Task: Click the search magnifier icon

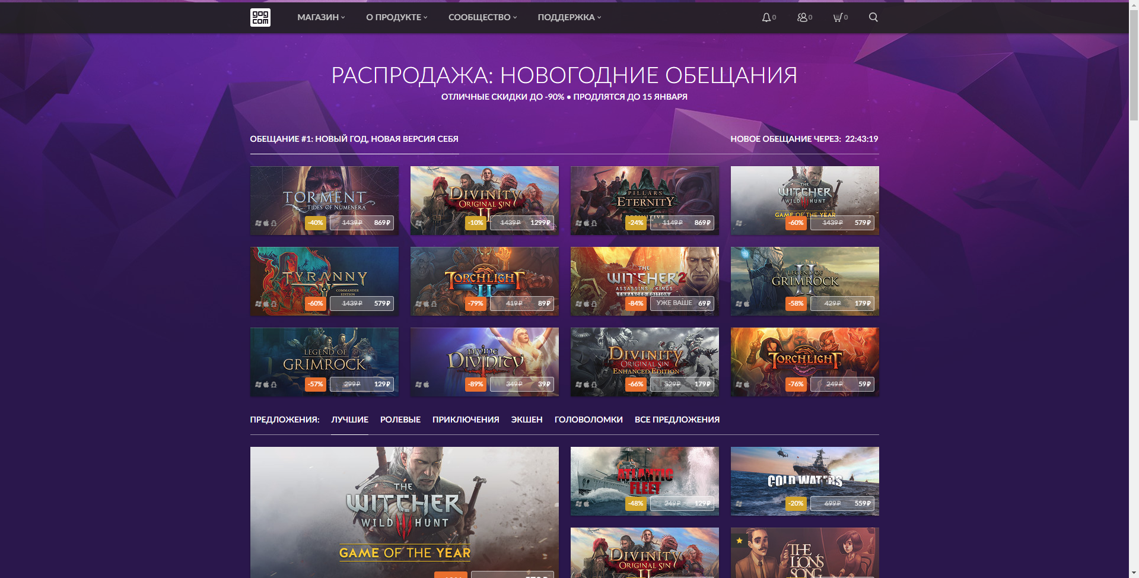Action: [873, 17]
